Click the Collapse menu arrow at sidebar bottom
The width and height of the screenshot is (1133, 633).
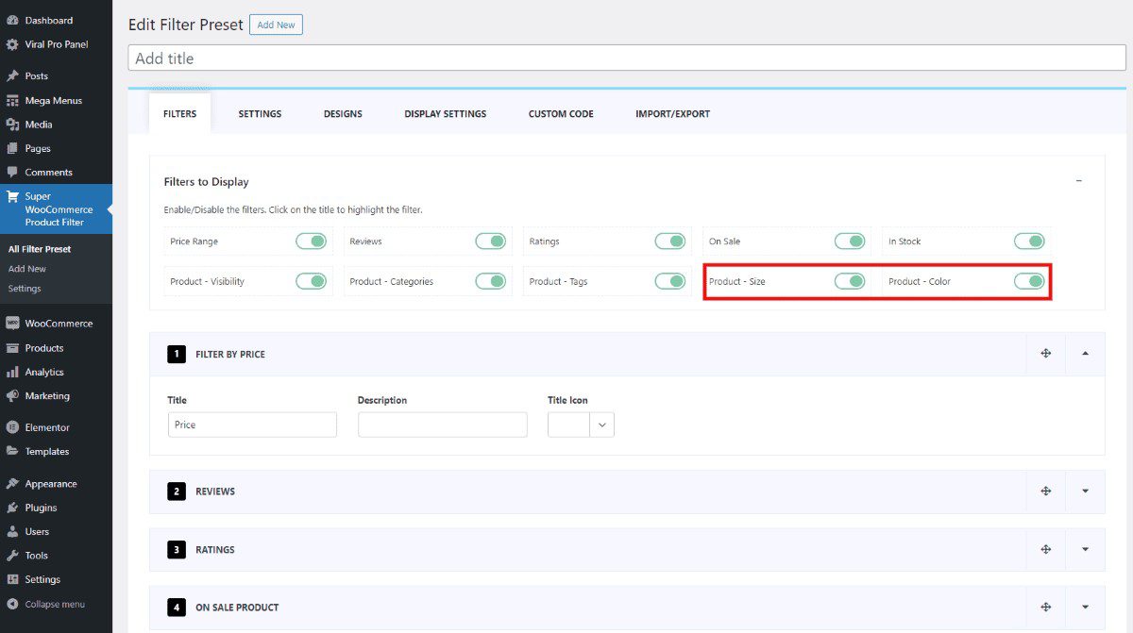pos(11,604)
